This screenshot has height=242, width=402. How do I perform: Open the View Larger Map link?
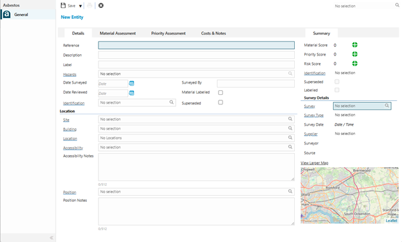[x=315, y=163]
